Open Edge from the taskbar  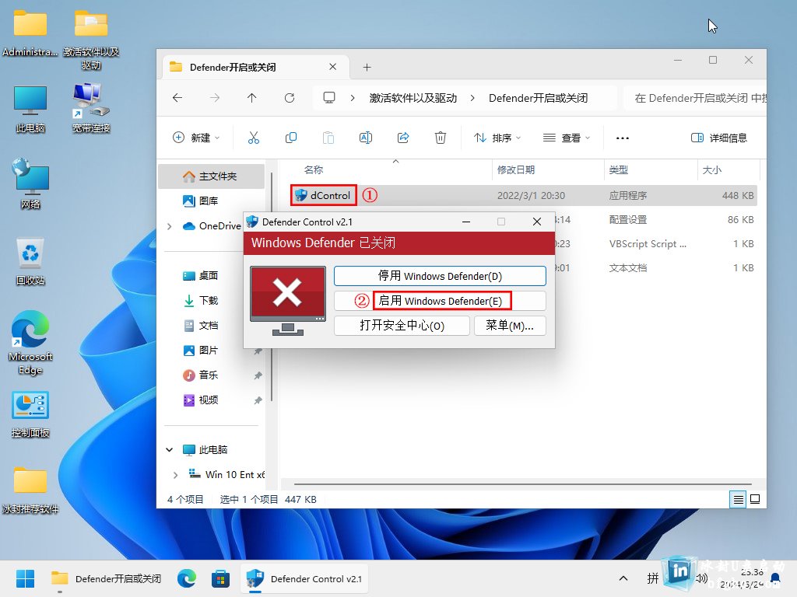pyautogui.click(x=187, y=578)
